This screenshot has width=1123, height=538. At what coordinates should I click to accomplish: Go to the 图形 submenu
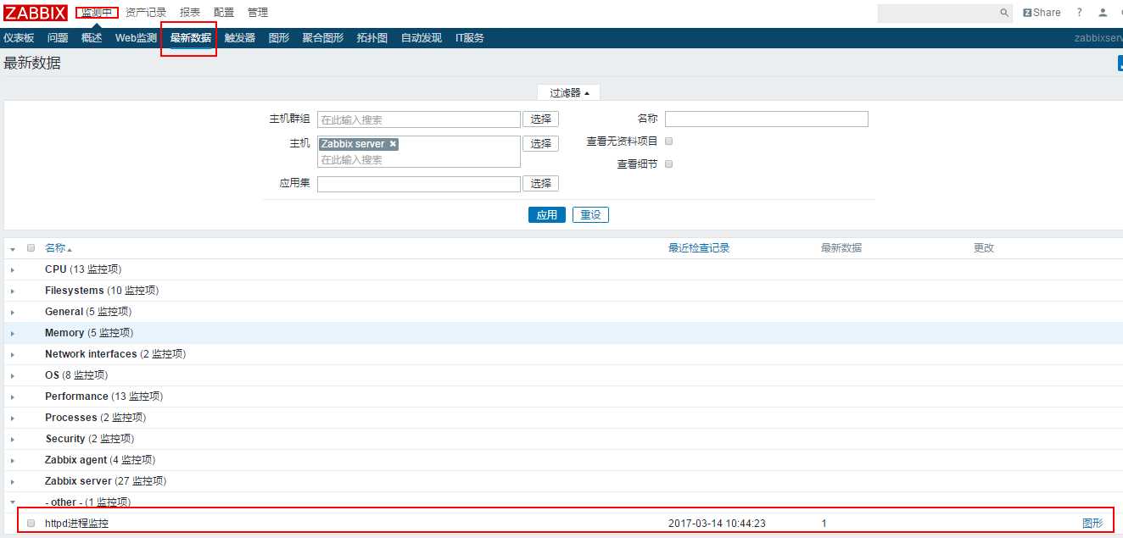pos(279,38)
